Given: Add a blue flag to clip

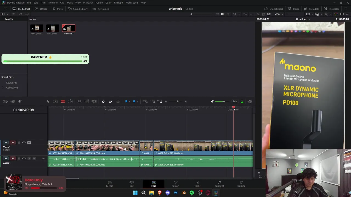Looking at the screenshot, I should tap(126, 102).
